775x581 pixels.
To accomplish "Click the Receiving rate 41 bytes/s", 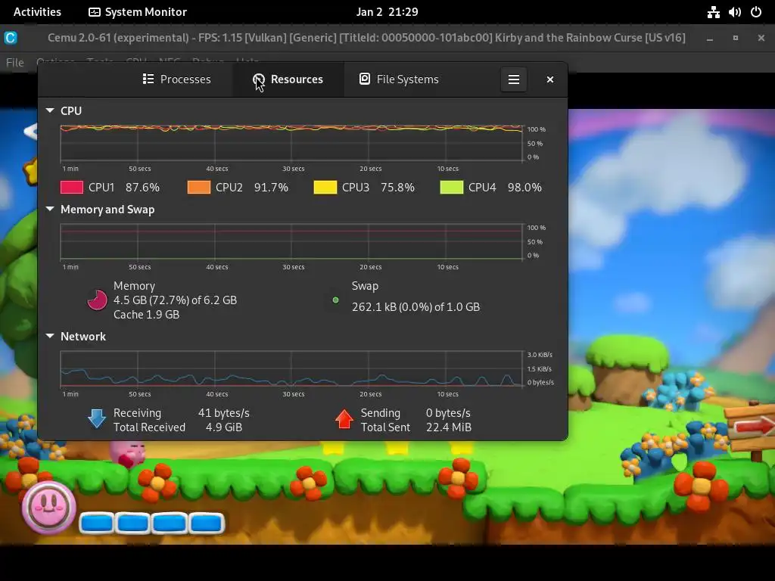I will (223, 413).
